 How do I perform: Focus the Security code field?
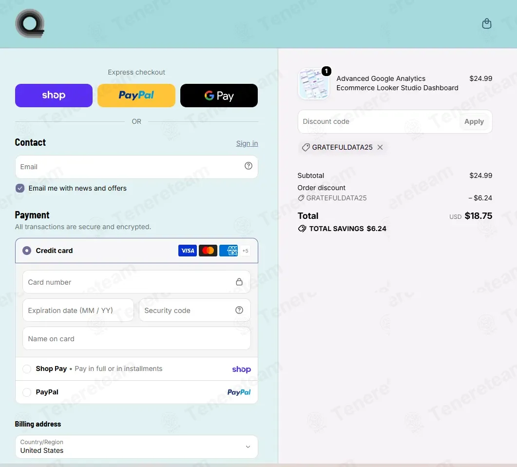coord(194,310)
